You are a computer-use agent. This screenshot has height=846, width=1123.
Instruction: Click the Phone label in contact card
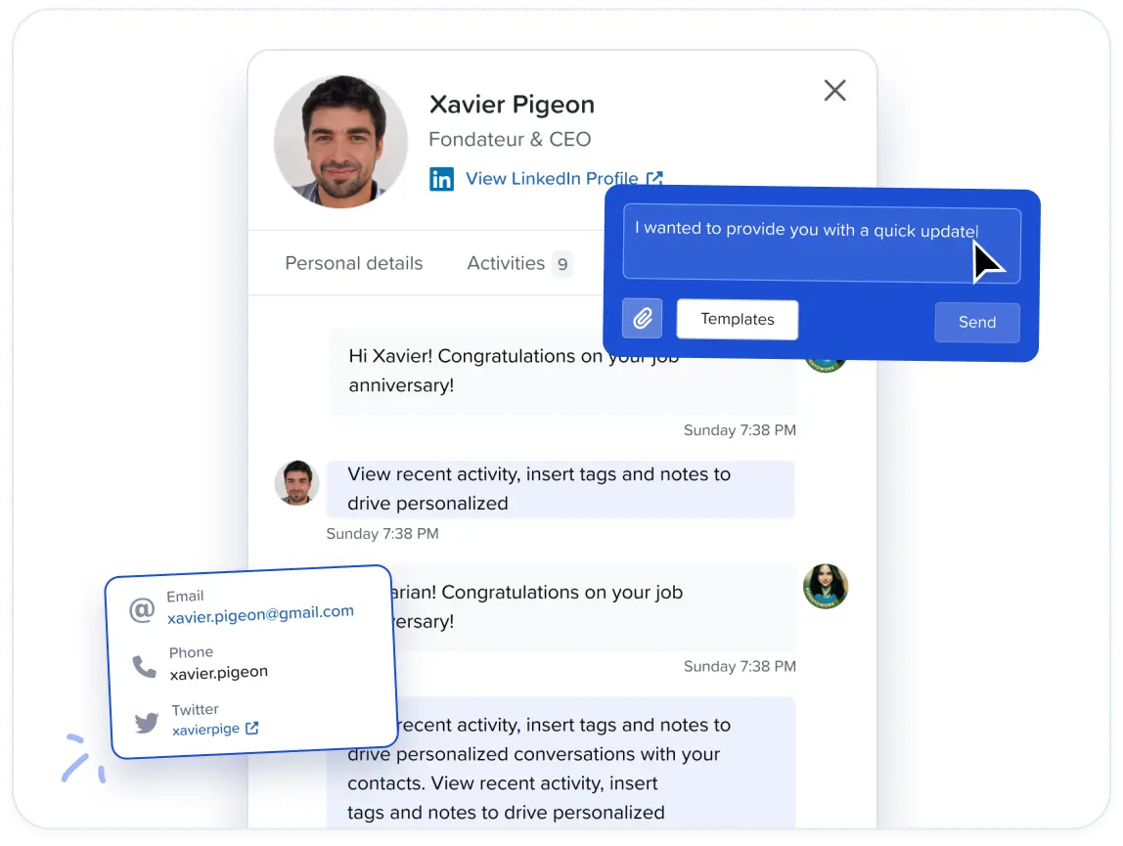tap(191, 652)
